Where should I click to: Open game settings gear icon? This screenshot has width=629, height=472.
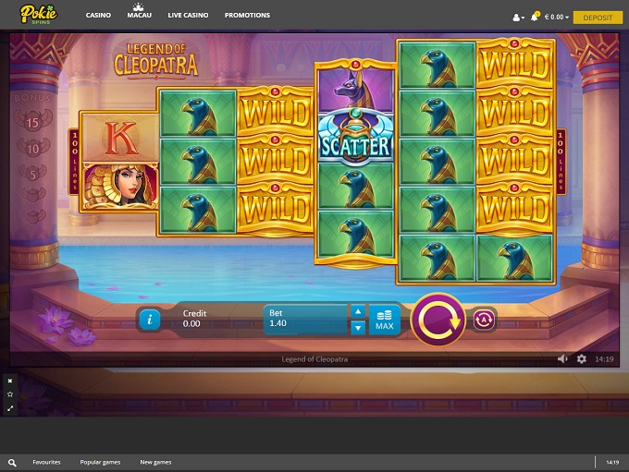(x=582, y=358)
